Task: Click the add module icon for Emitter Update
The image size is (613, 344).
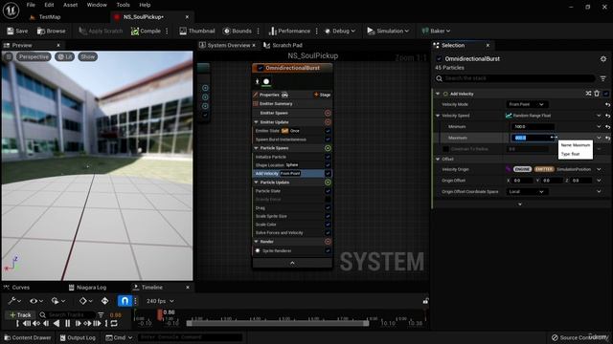Action: point(328,122)
